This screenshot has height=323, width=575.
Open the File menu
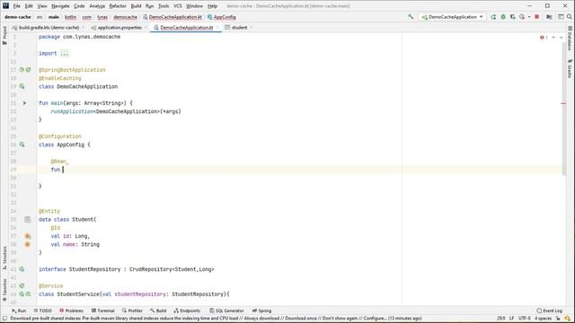pyautogui.click(x=17, y=6)
